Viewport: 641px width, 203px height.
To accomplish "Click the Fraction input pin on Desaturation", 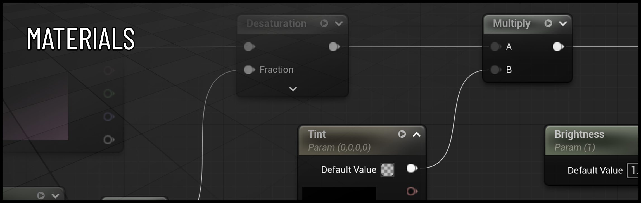I will [249, 70].
